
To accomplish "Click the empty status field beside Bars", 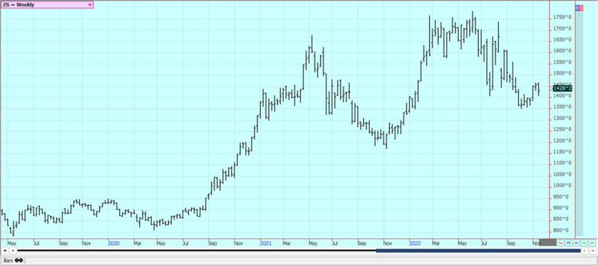I will (x=311, y=261).
